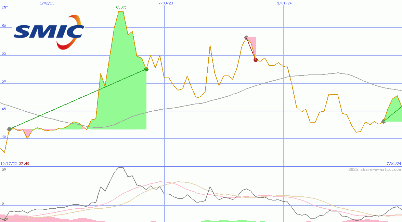Click the gray entry marker near 42 in late 2022

[x=9, y=129]
